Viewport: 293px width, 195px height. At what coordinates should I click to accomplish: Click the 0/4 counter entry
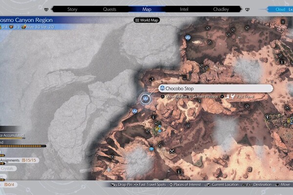pyautogui.click(x=8, y=185)
